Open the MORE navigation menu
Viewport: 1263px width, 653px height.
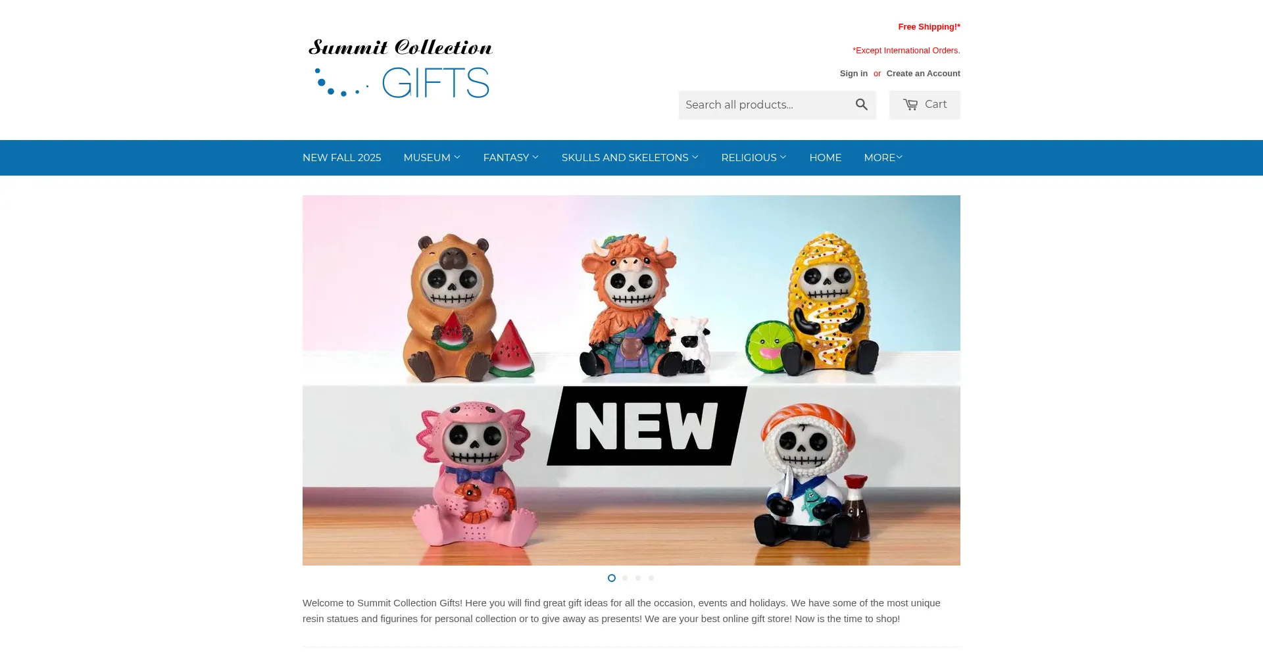[883, 158]
